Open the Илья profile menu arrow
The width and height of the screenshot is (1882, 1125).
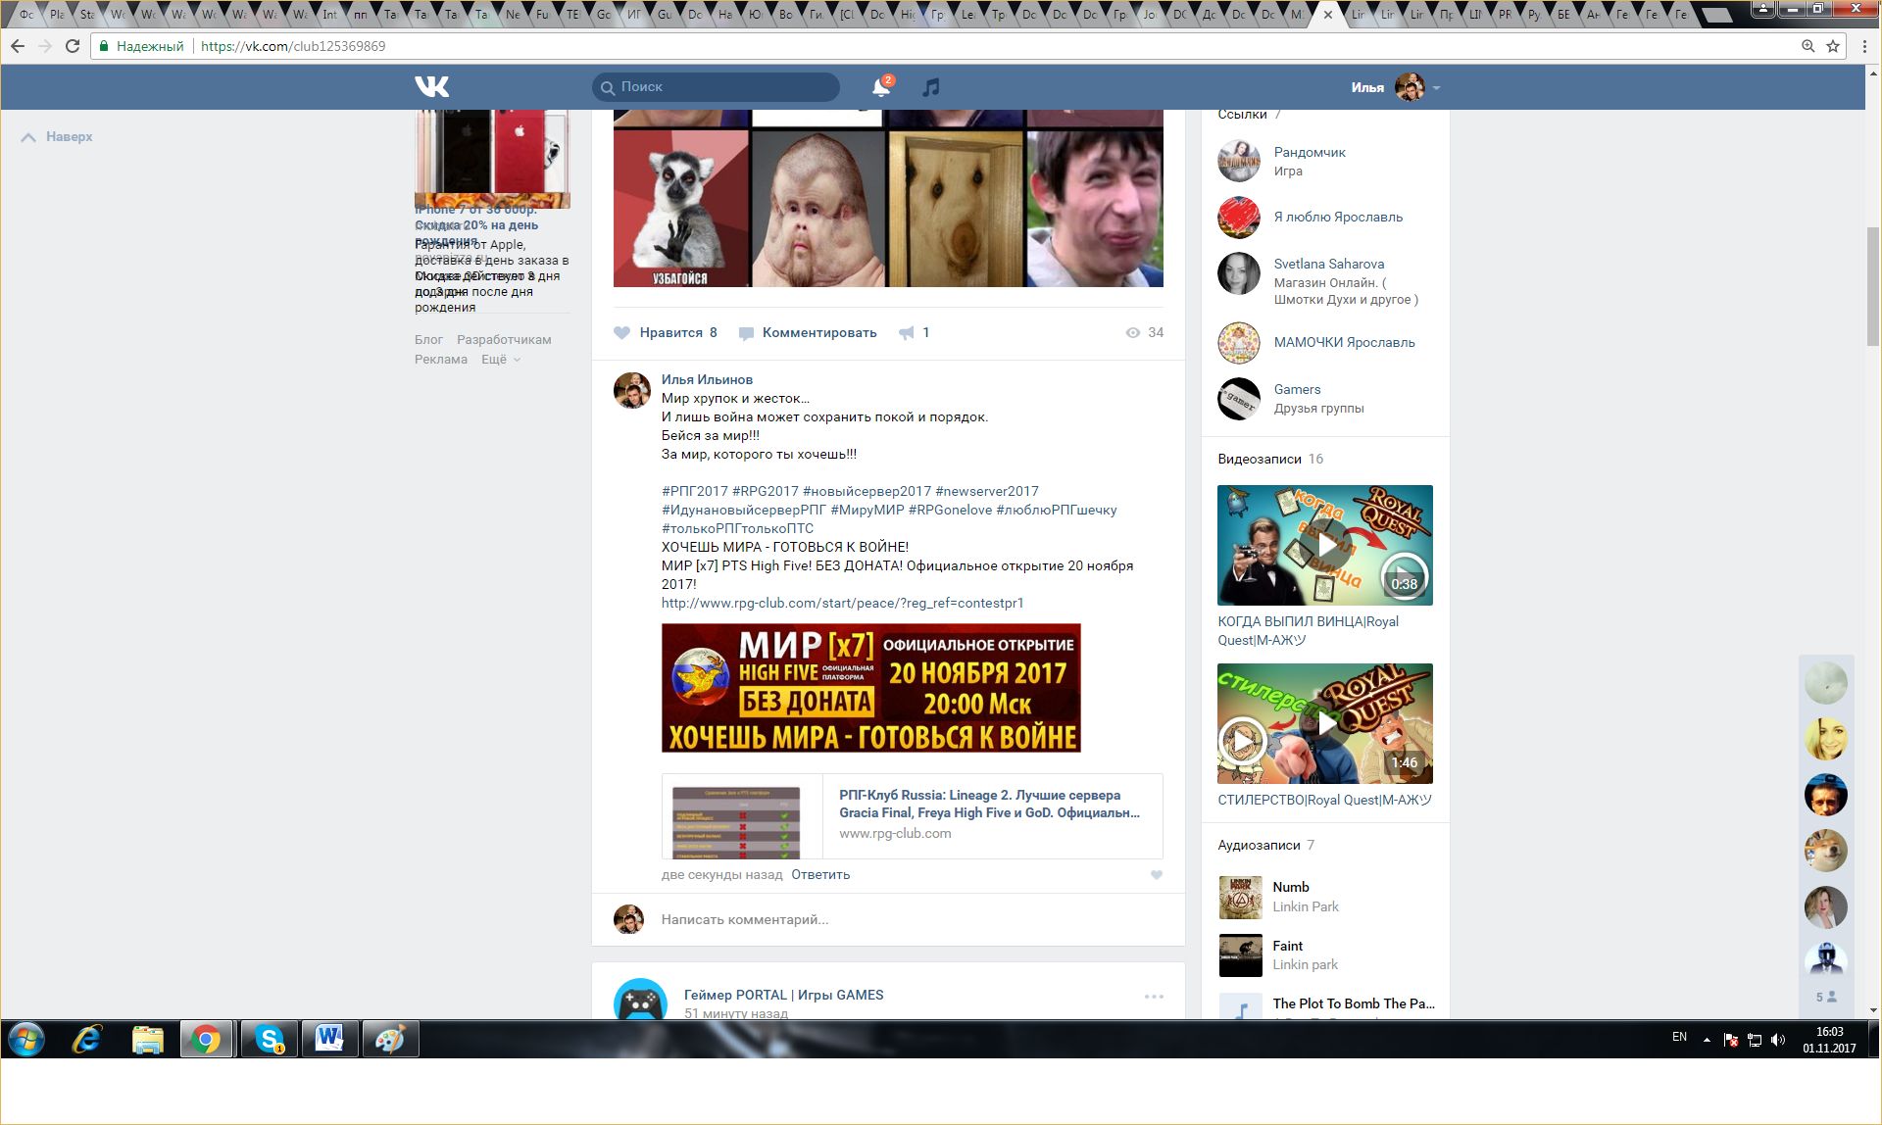pyautogui.click(x=1436, y=88)
